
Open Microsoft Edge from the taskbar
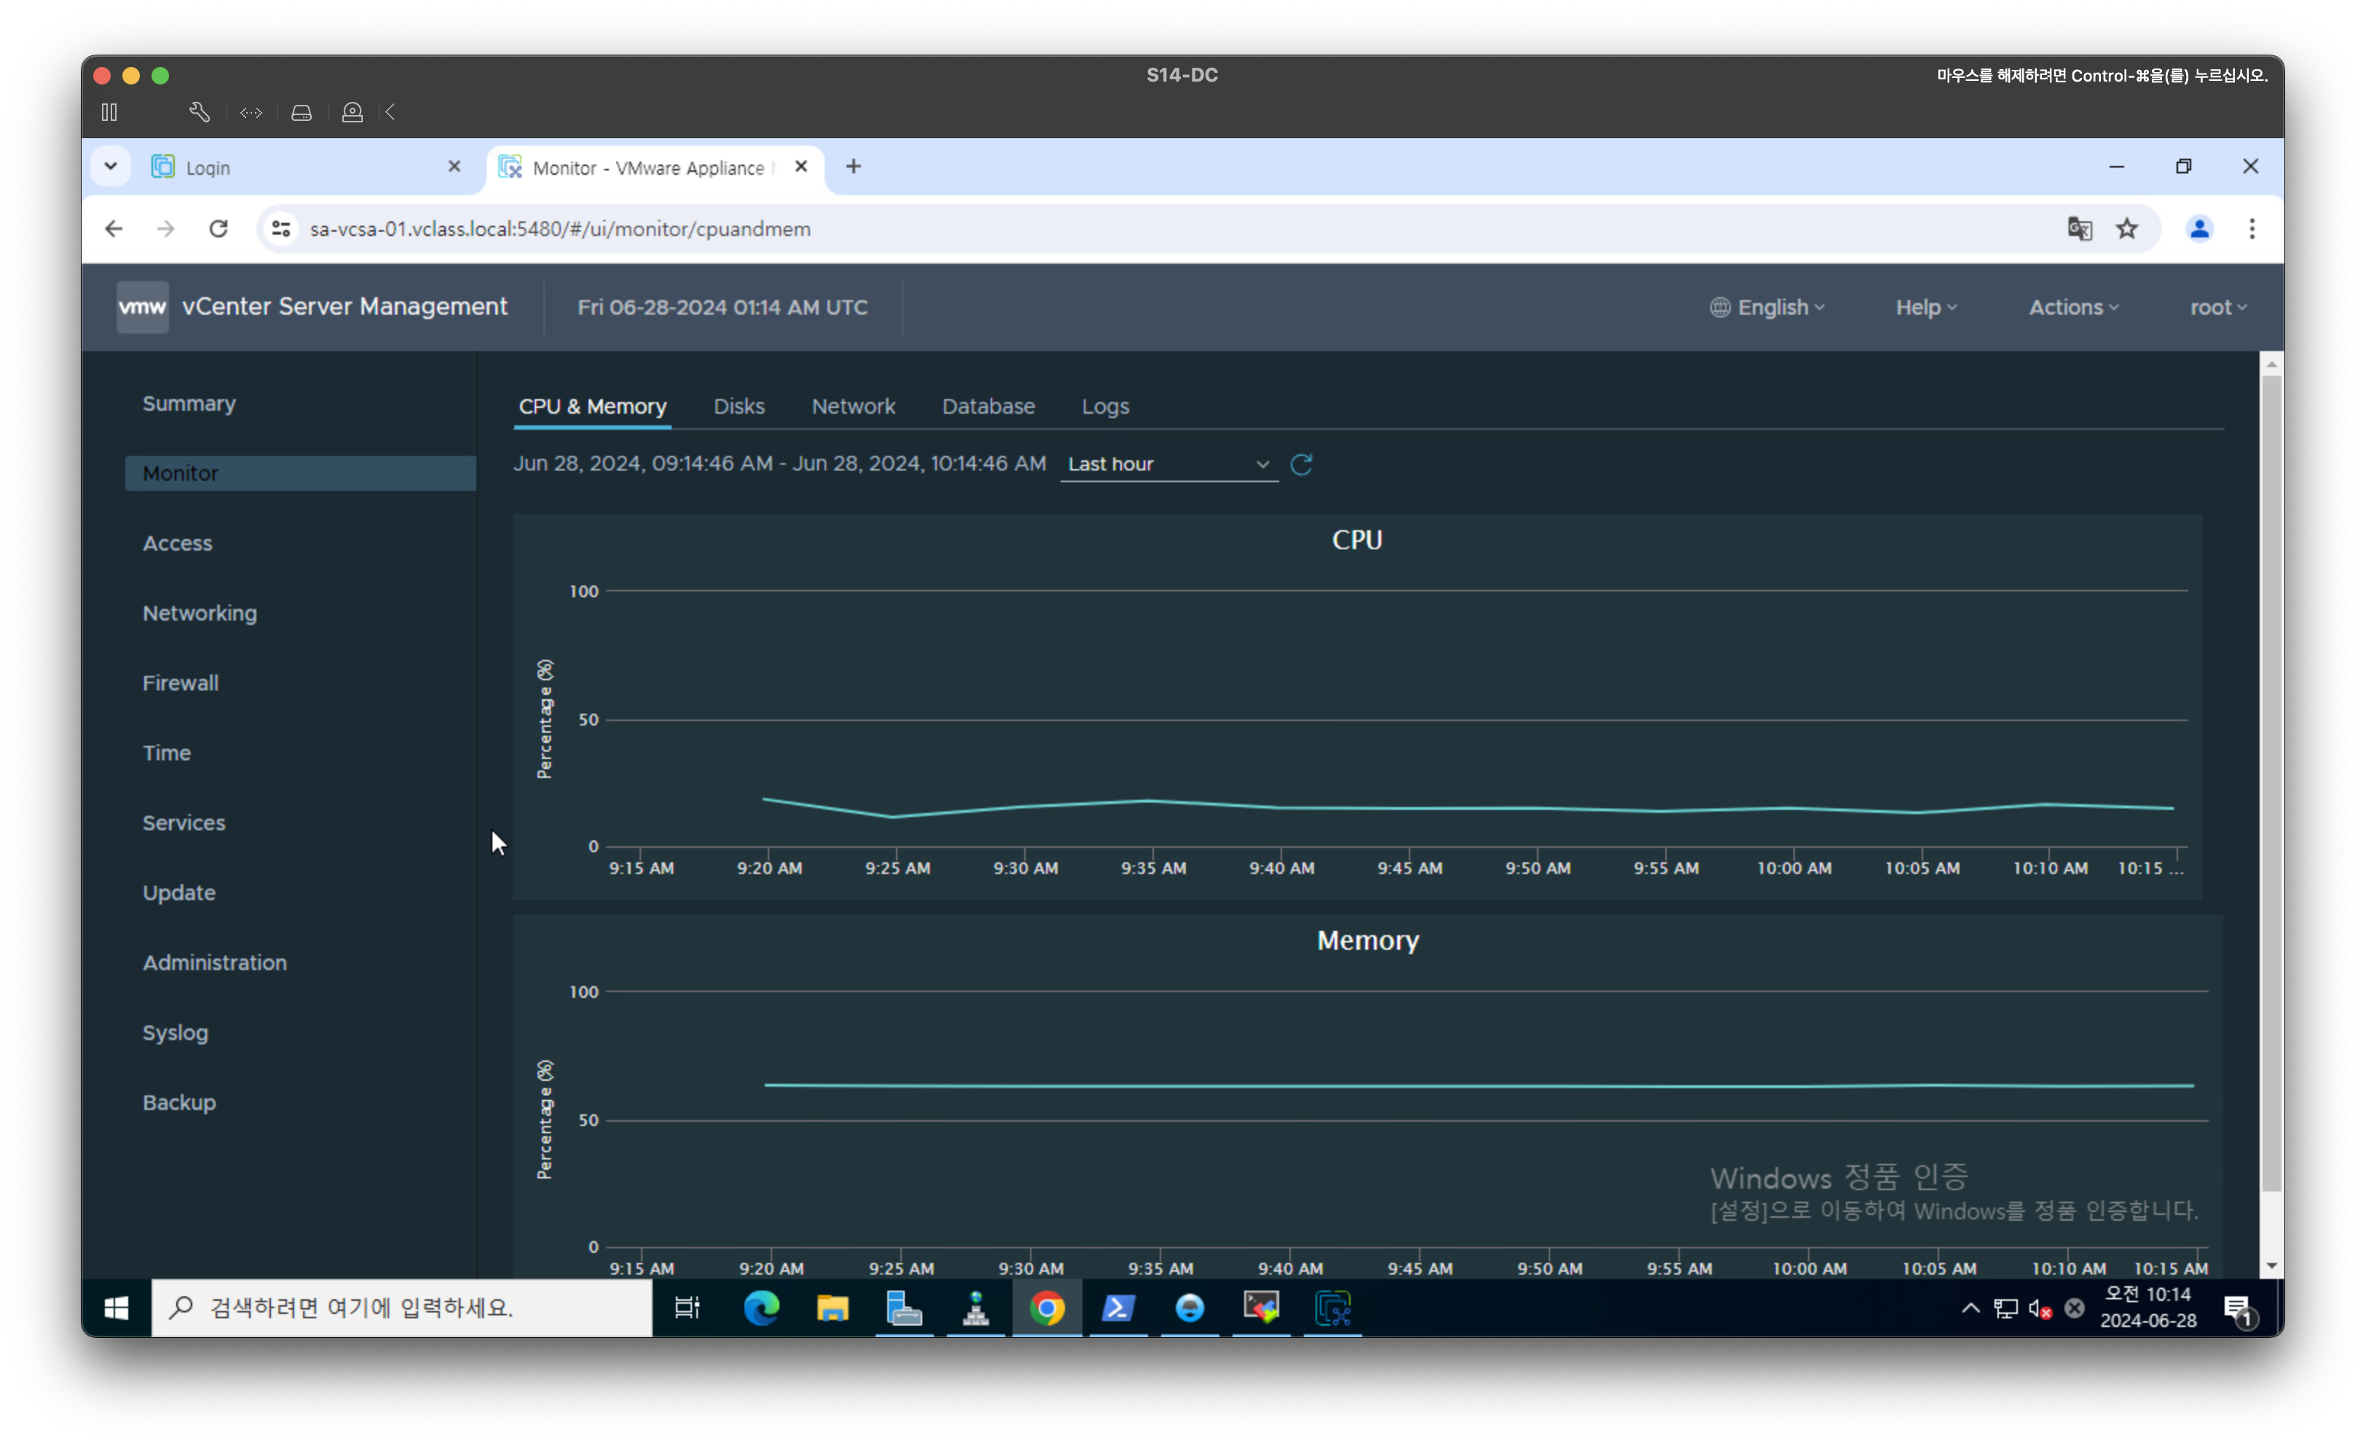click(x=761, y=1307)
